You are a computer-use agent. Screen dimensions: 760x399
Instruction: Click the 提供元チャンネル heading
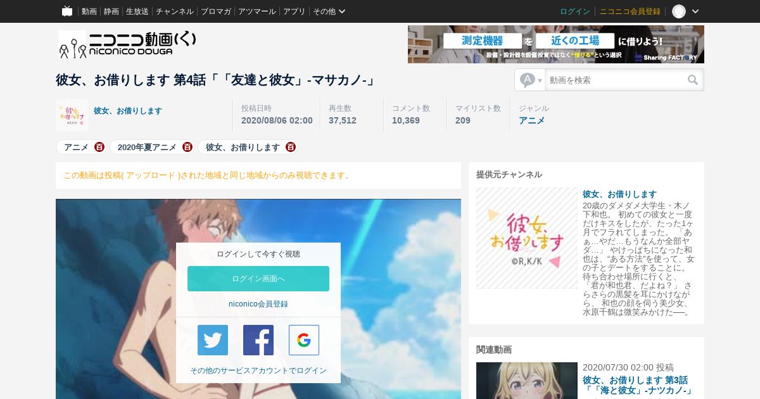pos(509,174)
